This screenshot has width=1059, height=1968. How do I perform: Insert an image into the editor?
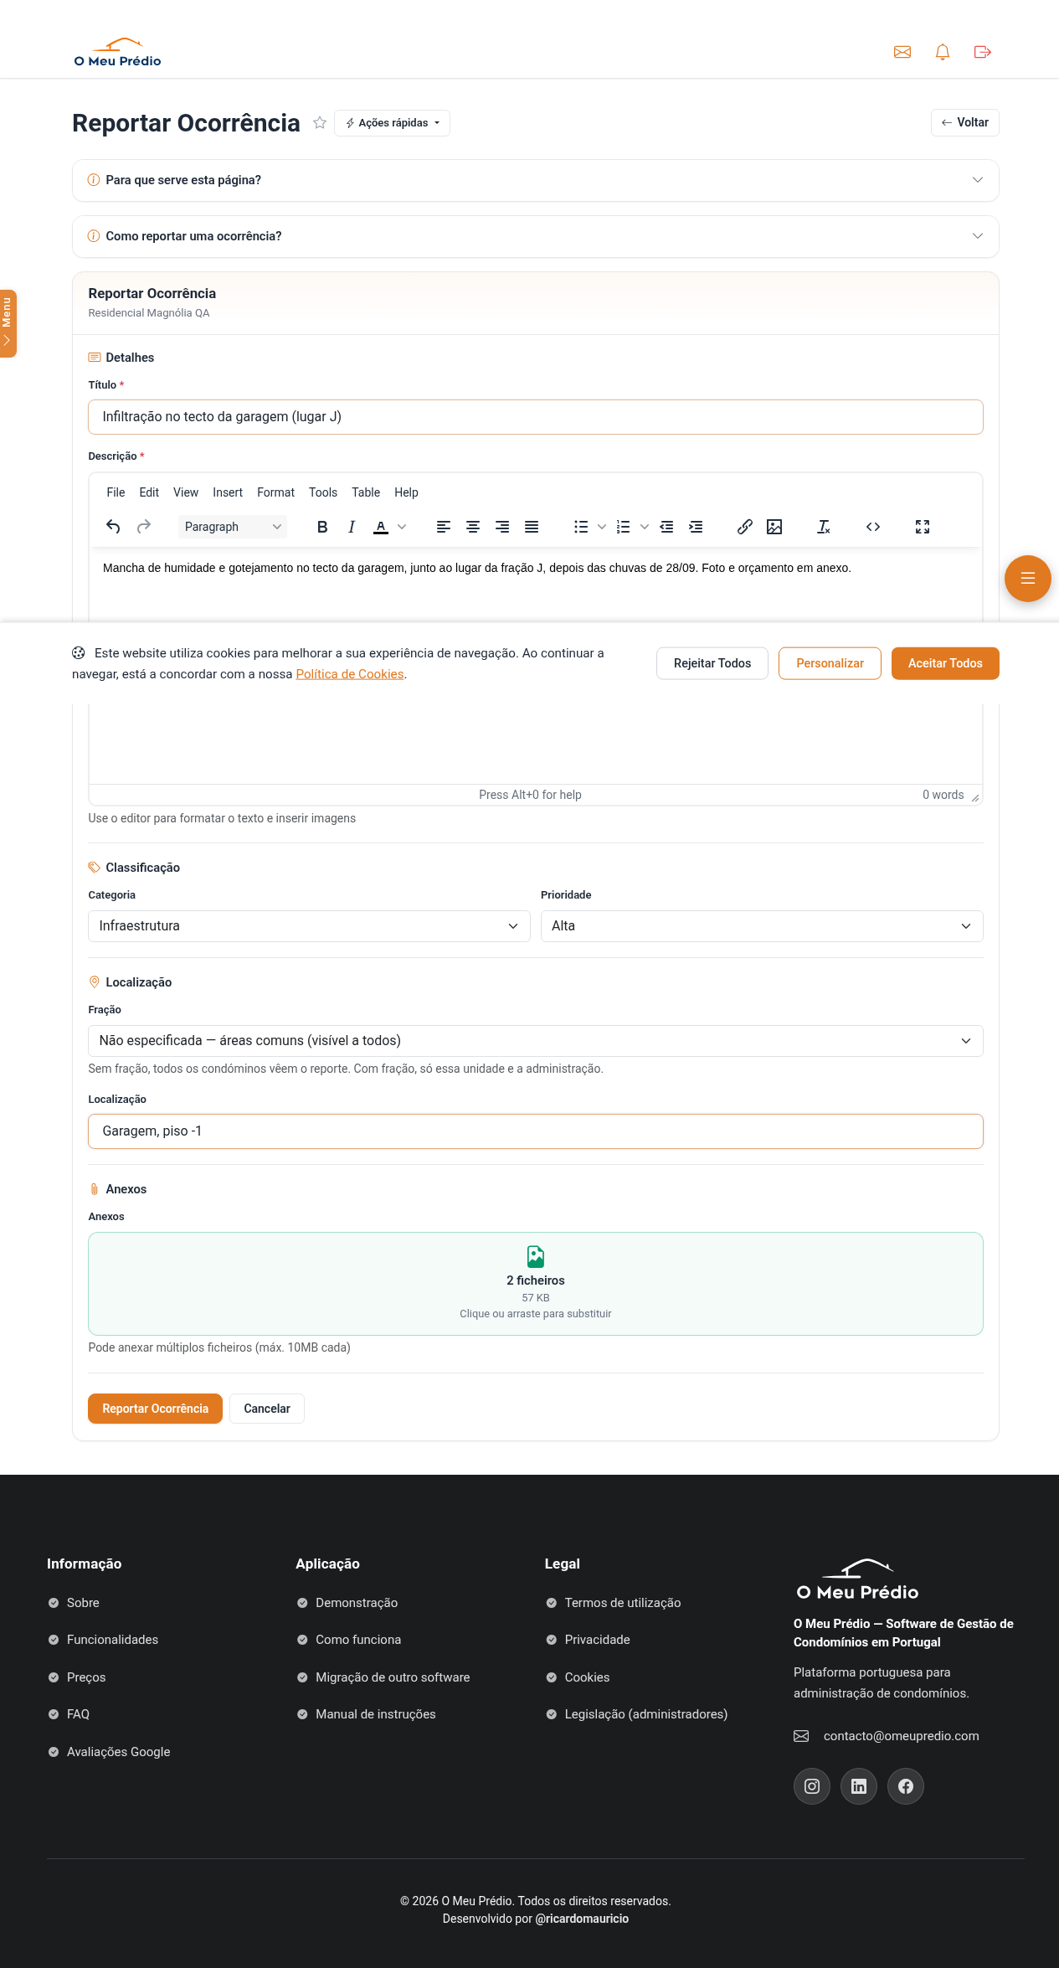point(774,527)
